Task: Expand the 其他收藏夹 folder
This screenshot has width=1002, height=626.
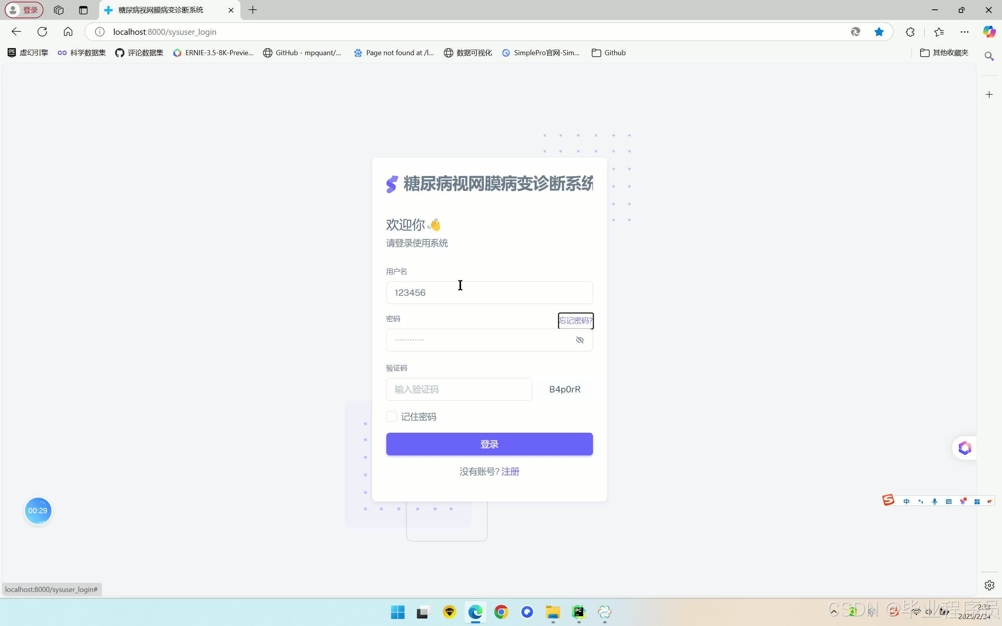Action: [x=944, y=52]
